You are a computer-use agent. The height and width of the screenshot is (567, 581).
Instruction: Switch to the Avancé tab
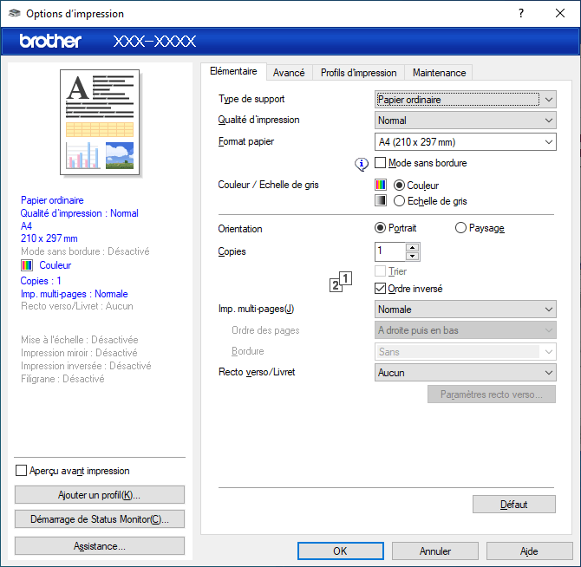tap(289, 73)
